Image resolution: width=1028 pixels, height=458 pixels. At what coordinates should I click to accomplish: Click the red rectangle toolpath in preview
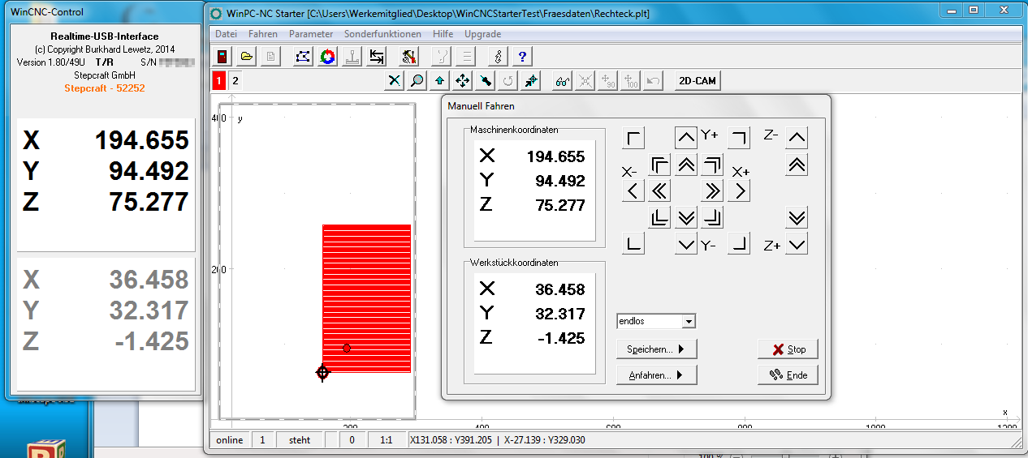click(367, 298)
